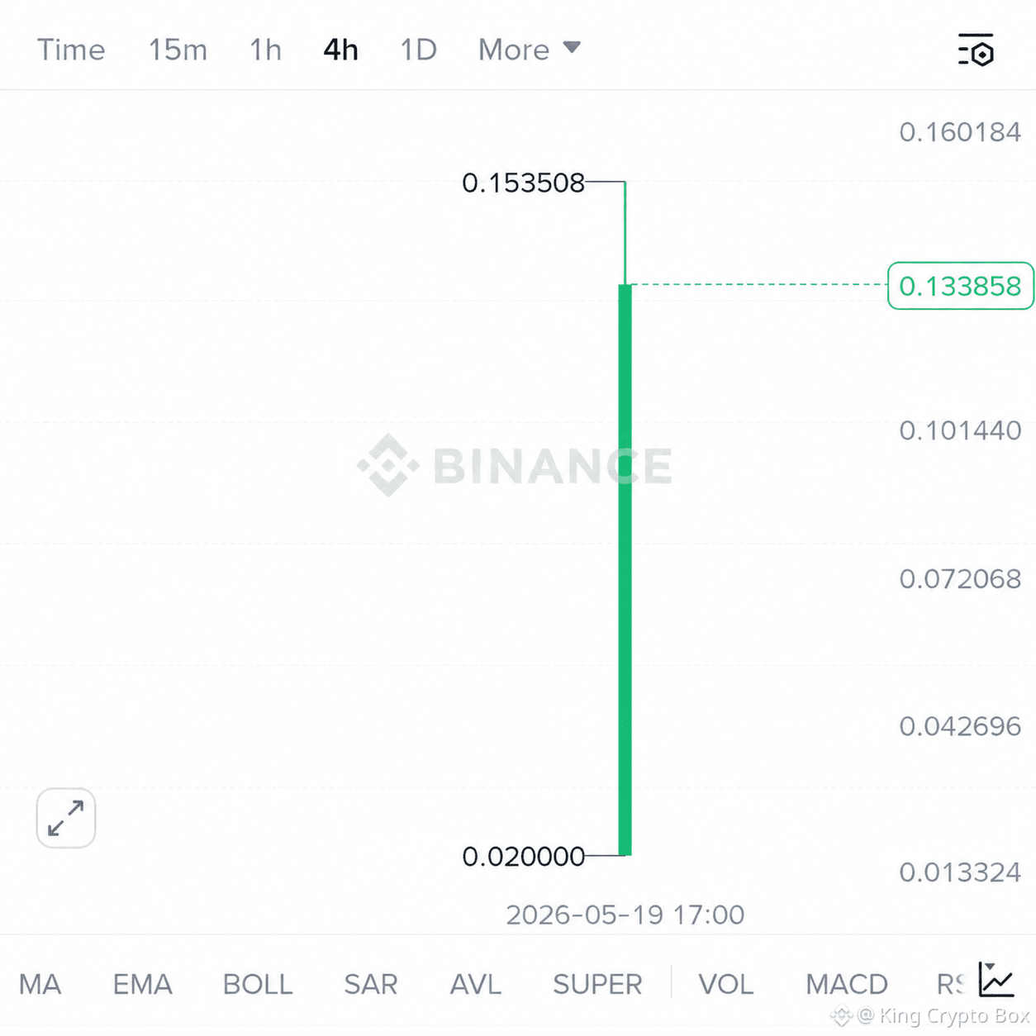Switch to the 1h interval
Viewport: 1036px width, 1036px height.
tap(265, 50)
